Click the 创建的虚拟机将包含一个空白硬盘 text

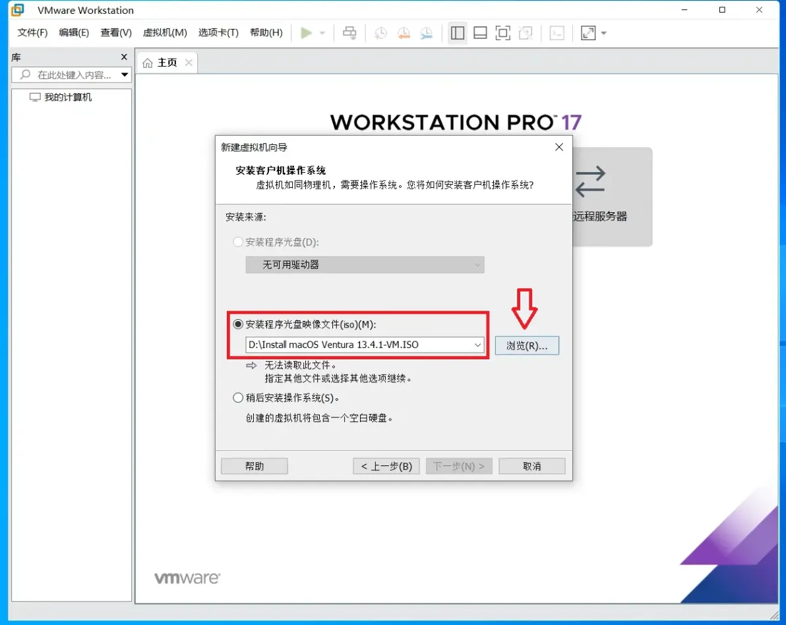(x=319, y=418)
